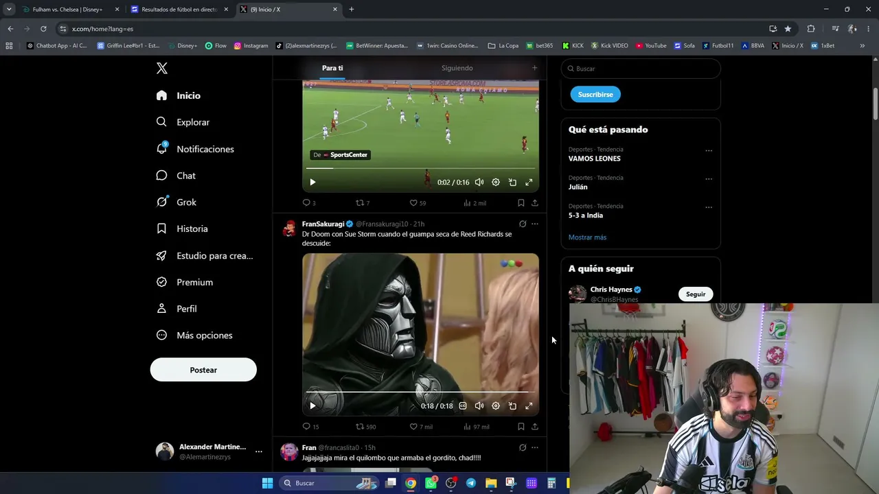The width and height of the screenshot is (879, 494).
Task: Toggle picture-in-picture on Dr Doom video
Action: (x=512, y=406)
